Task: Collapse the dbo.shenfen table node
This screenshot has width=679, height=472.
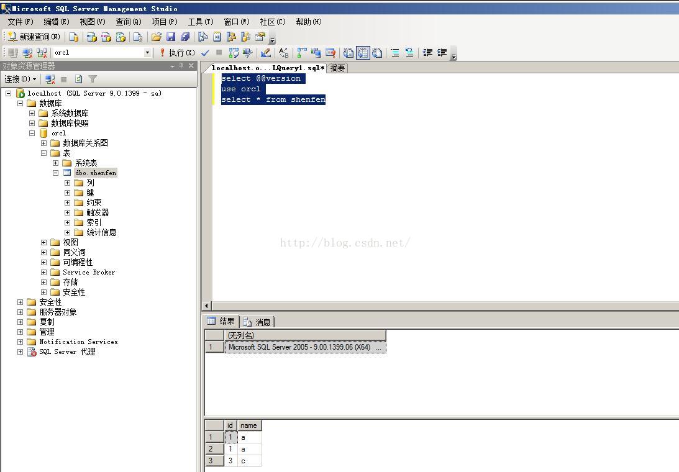Action: [55, 173]
